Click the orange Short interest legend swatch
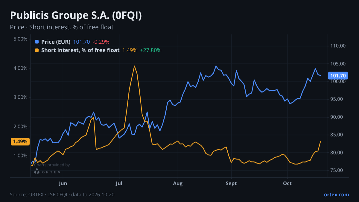This screenshot has height=202, width=359. coord(37,50)
